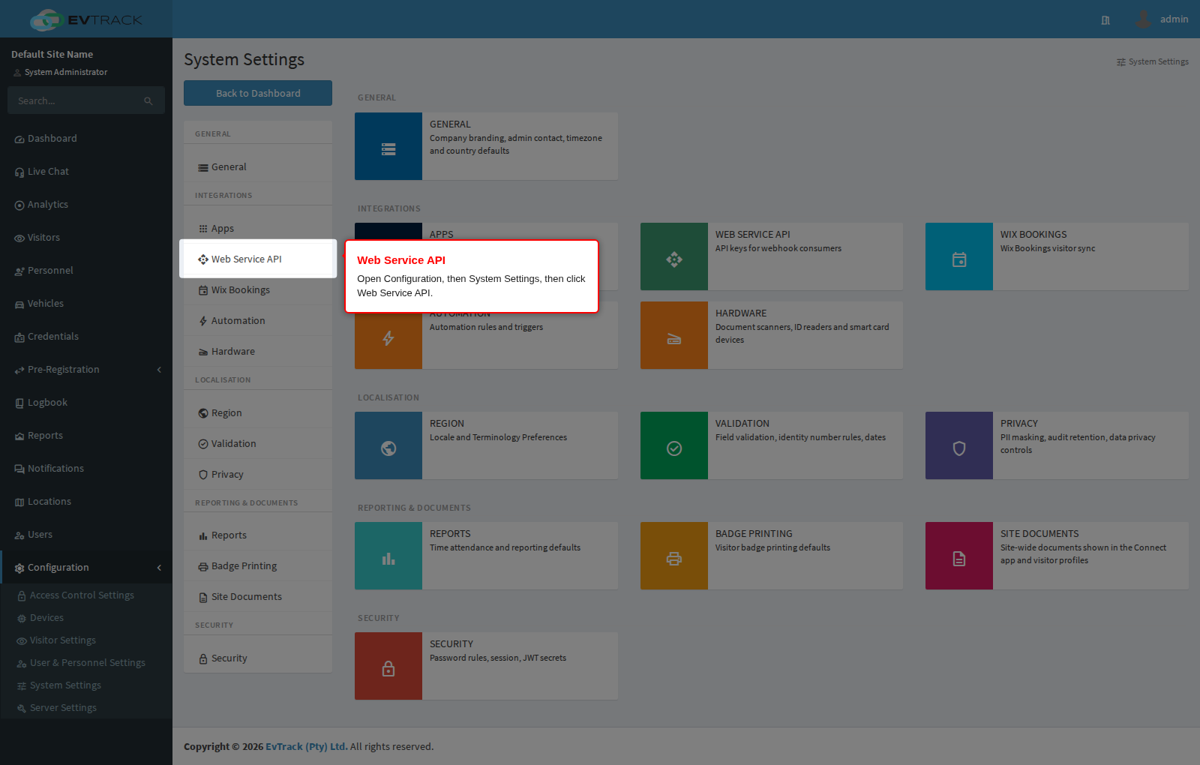This screenshot has height=765, width=1200.
Task: Click the EvTrack (Pty) Ltd. footer link
Action: [306, 747]
